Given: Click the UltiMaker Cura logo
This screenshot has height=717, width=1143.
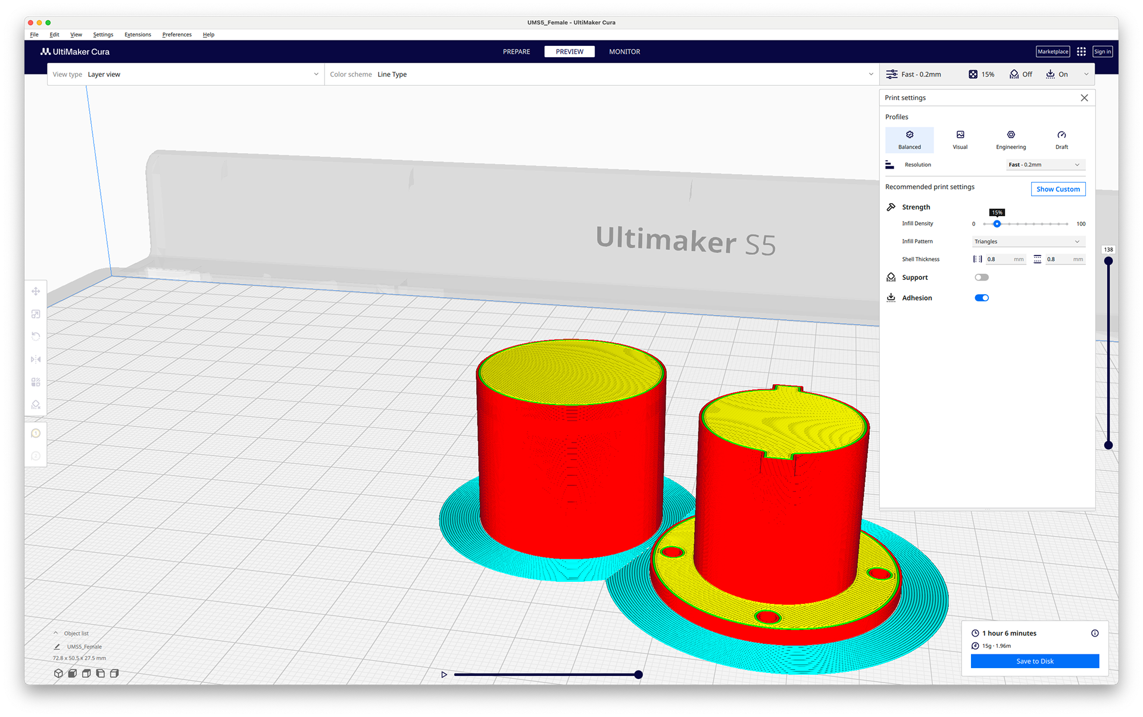Looking at the screenshot, I should coord(75,52).
